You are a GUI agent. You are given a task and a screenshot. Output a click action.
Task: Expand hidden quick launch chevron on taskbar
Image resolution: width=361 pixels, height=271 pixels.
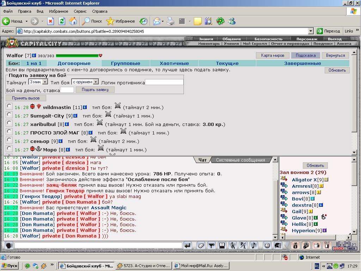pyautogui.click(x=52, y=265)
